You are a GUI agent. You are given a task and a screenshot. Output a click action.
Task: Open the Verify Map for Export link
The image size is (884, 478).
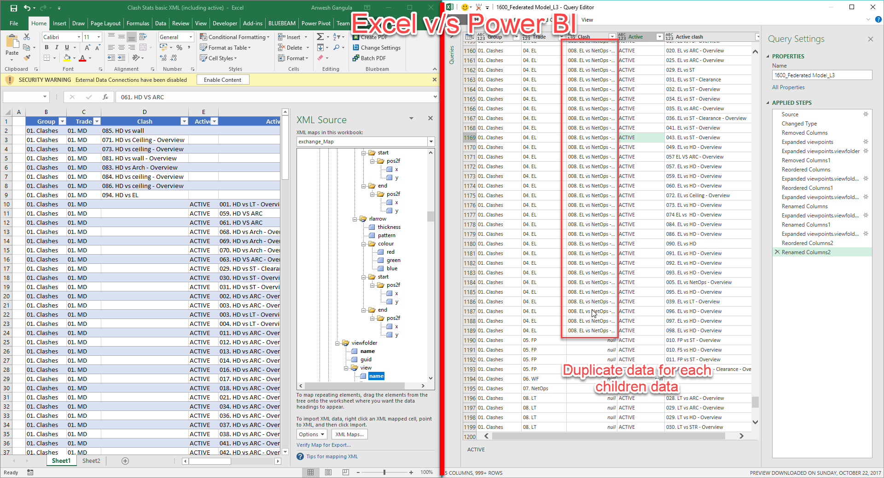pyautogui.click(x=323, y=445)
